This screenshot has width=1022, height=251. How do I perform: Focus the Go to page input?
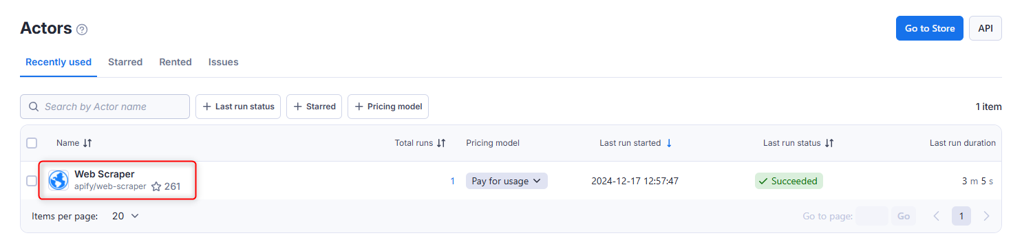tap(872, 216)
